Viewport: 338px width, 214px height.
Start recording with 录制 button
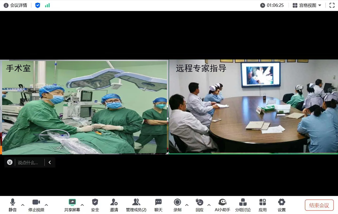pyautogui.click(x=177, y=205)
